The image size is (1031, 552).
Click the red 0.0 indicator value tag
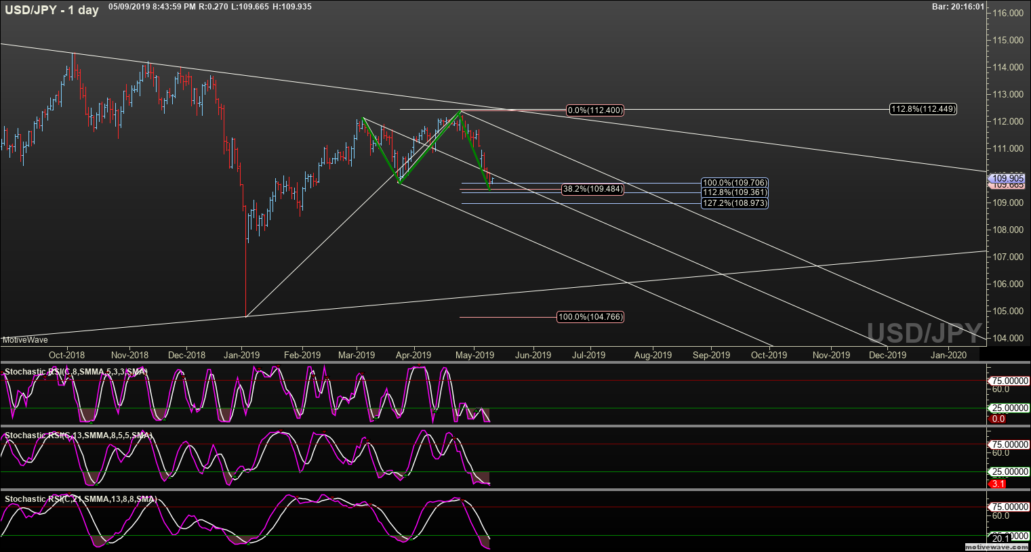click(x=998, y=419)
